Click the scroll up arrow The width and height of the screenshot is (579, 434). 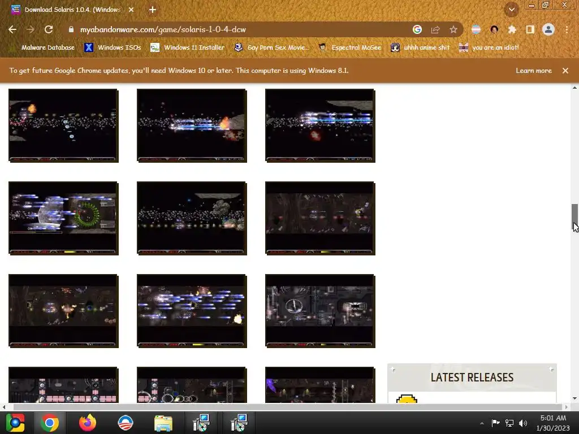click(574, 88)
